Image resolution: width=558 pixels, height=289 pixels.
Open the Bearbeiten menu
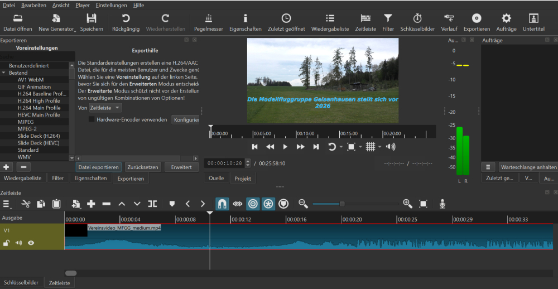coord(33,6)
